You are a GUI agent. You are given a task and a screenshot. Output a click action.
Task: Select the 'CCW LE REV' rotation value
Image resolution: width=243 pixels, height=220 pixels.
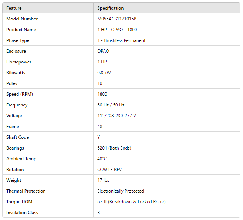pyautogui.click(x=109, y=170)
